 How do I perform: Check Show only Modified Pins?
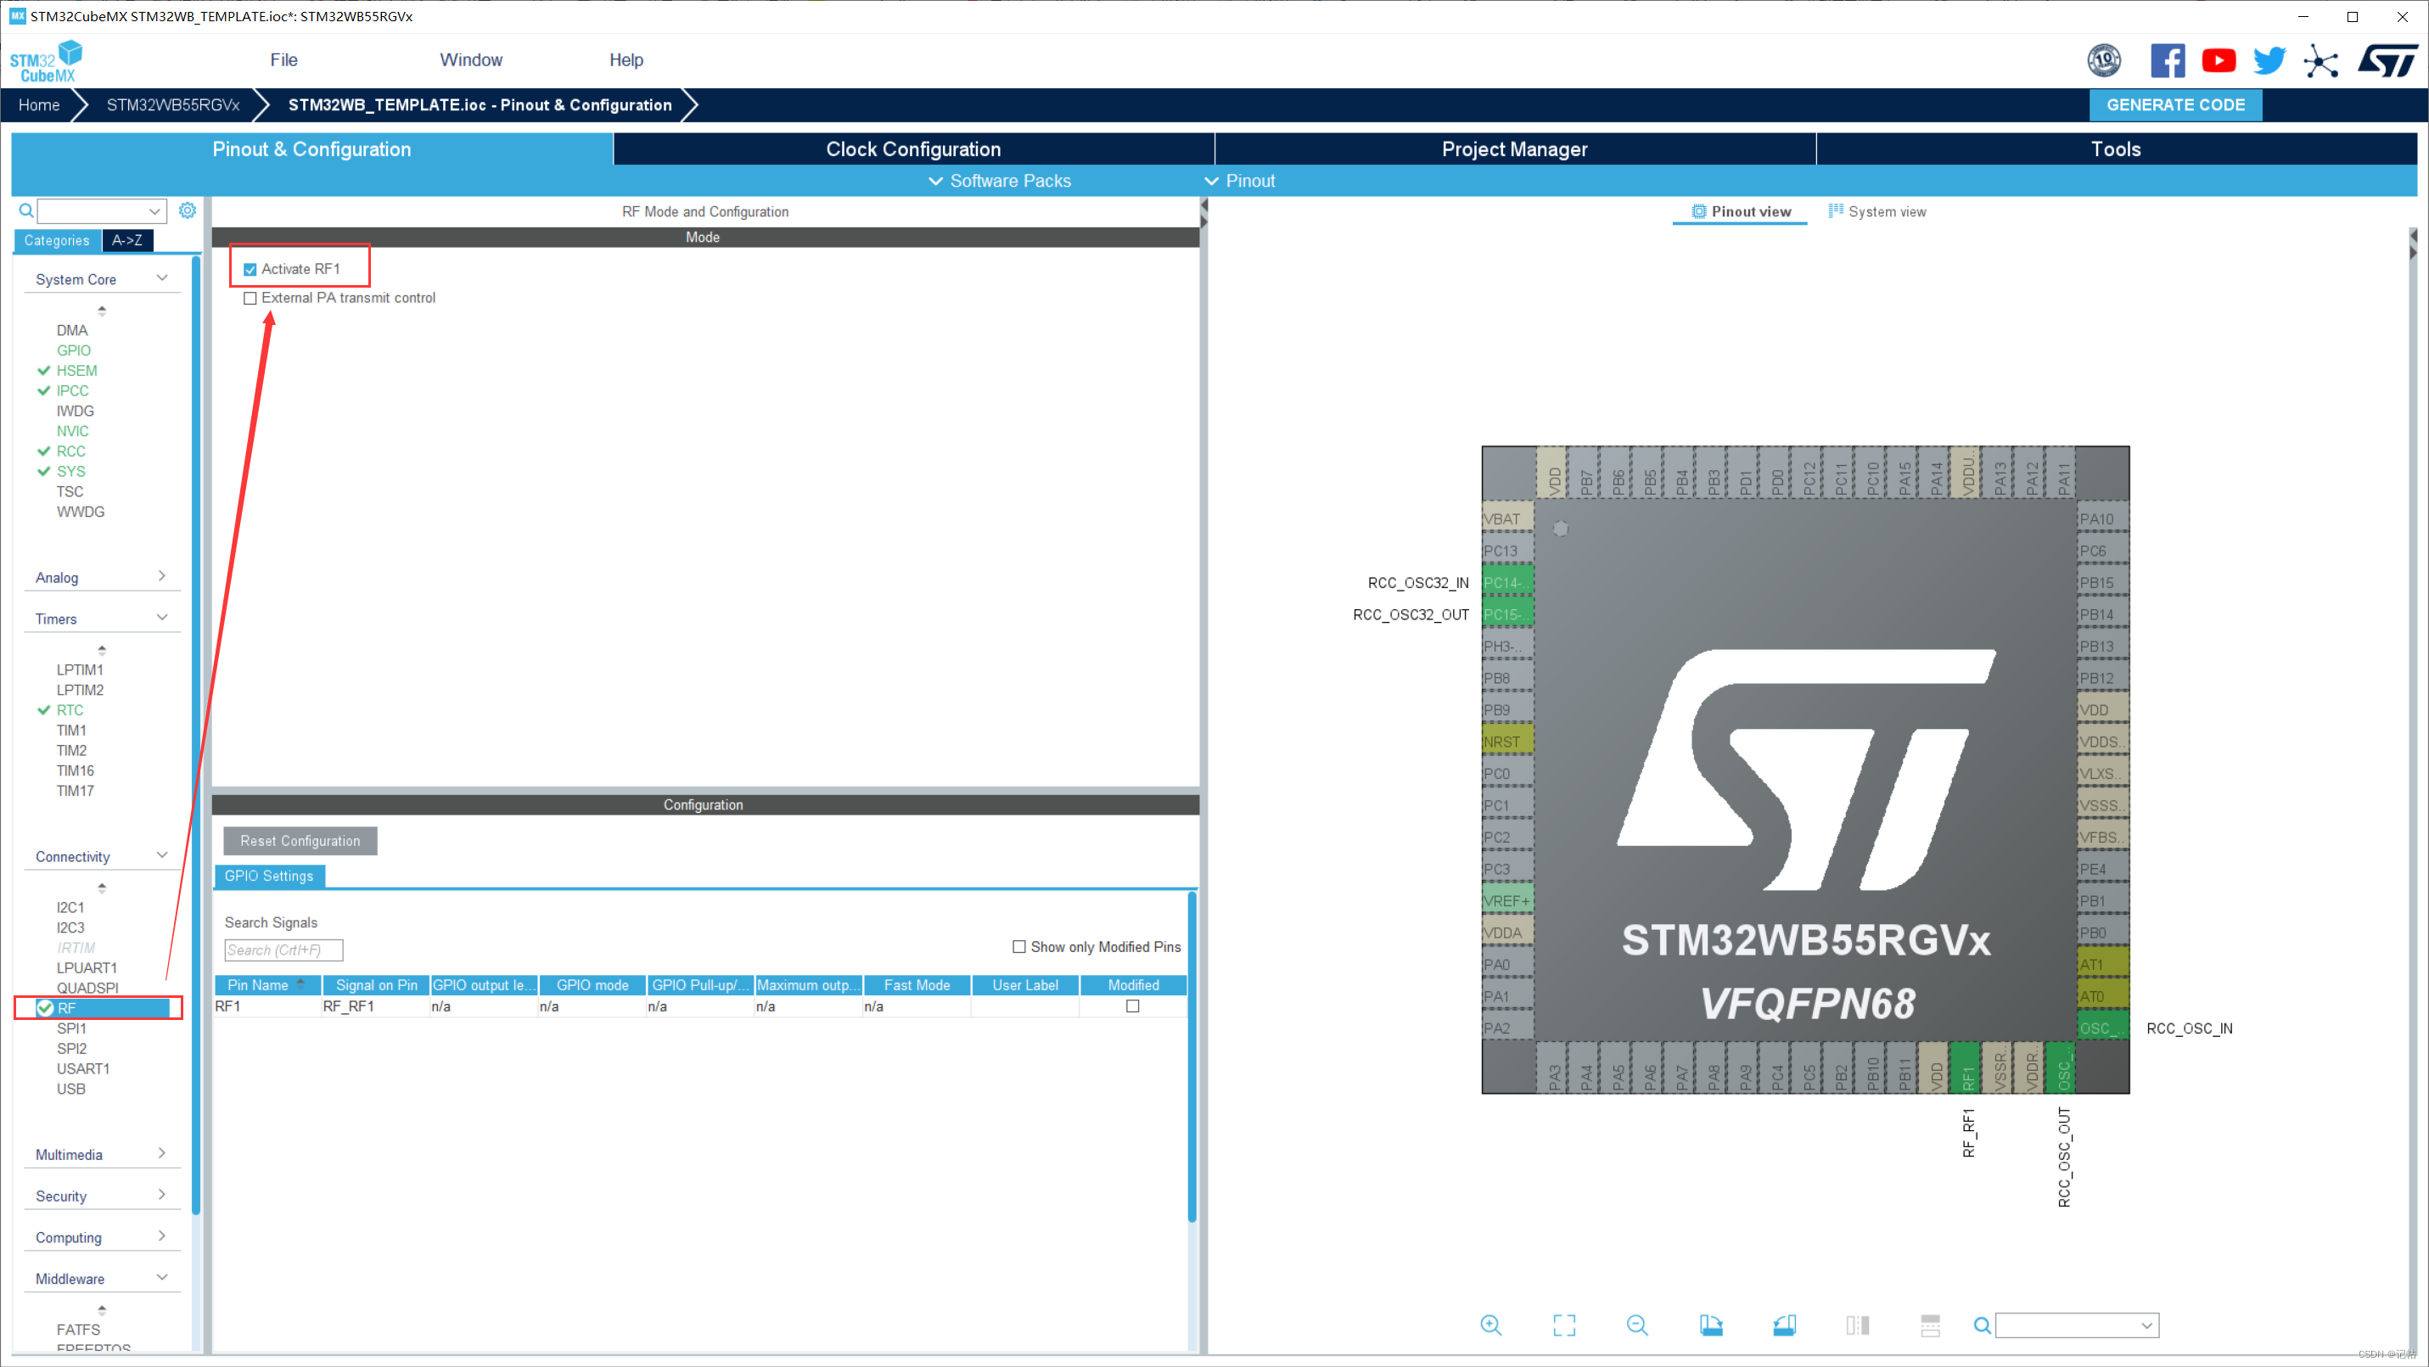[x=1018, y=946]
